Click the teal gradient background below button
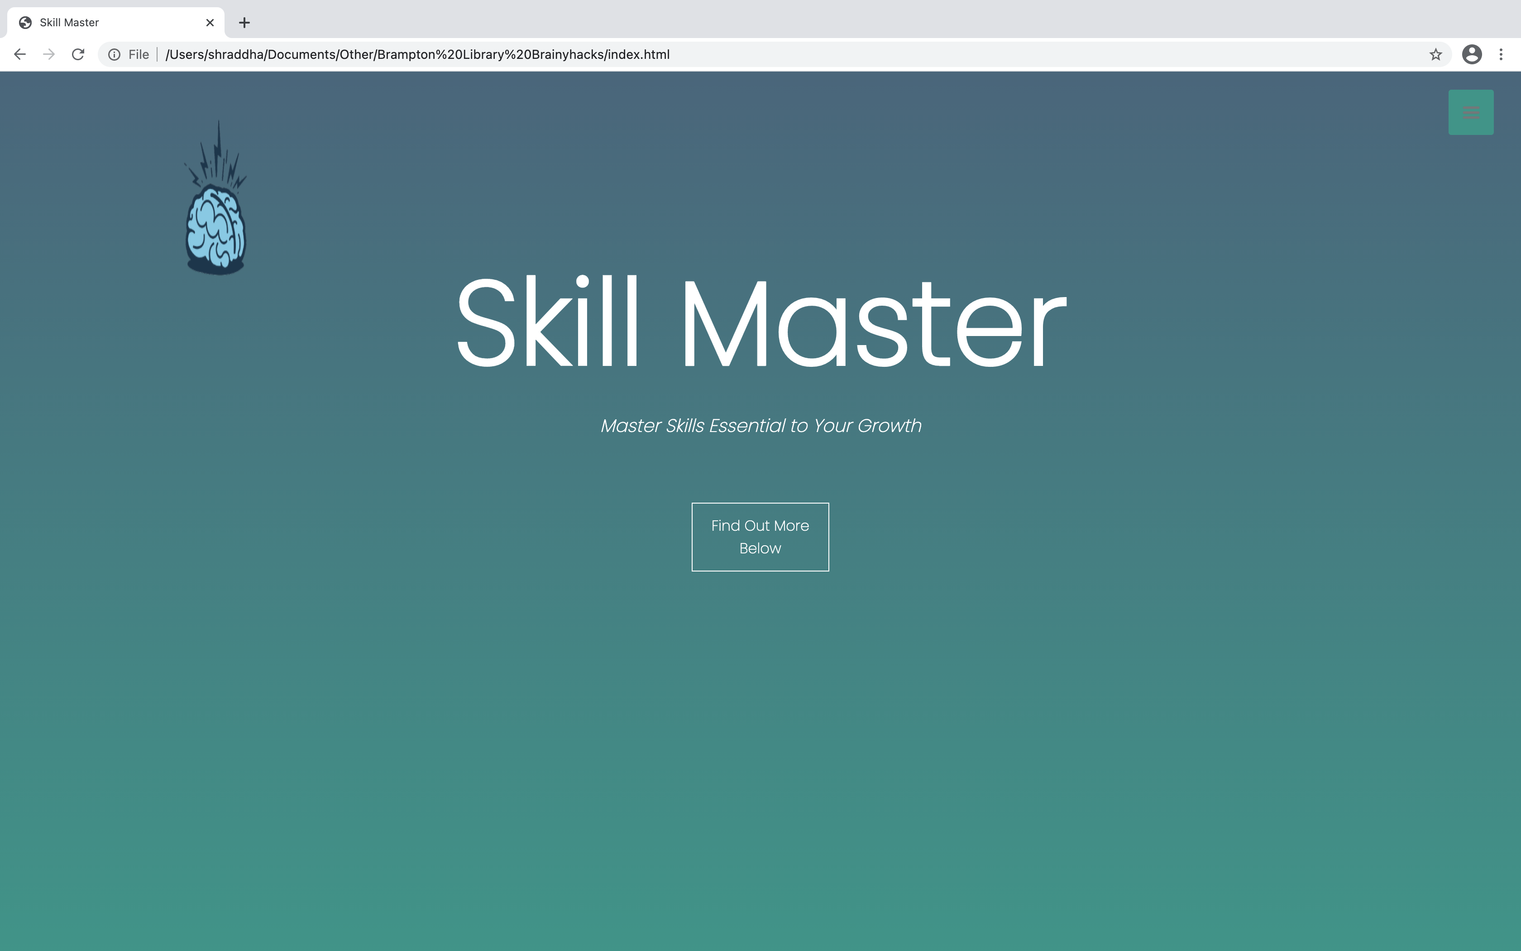 coord(760,755)
